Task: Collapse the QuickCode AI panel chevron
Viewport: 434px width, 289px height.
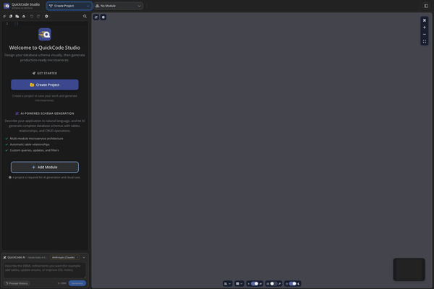Action: click(84, 257)
